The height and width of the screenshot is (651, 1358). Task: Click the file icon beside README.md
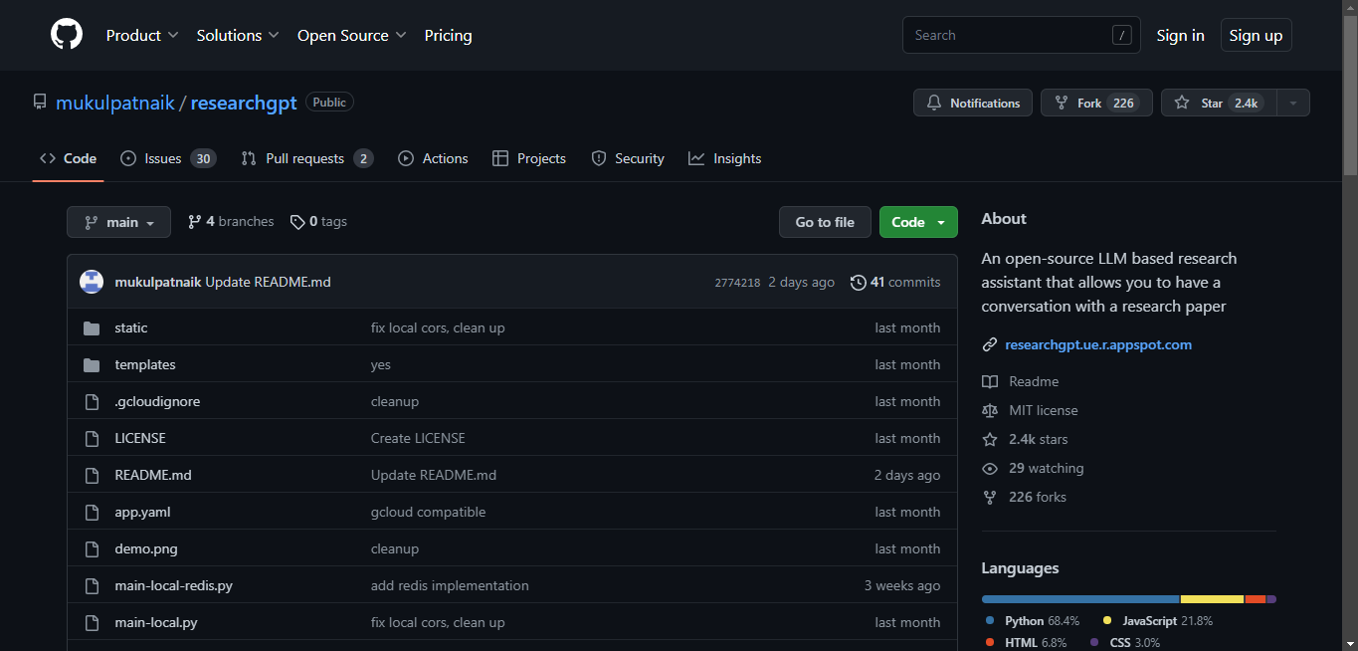(x=92, y=475)
